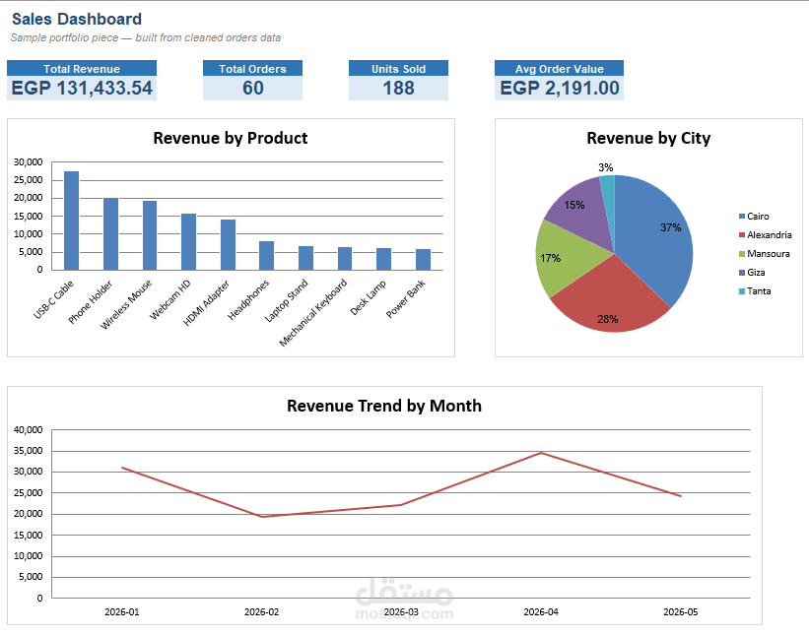The height and width of the screenshot is (635, 809).
Task: Click the Giza legend label
Action: click(x=756, y=272)
